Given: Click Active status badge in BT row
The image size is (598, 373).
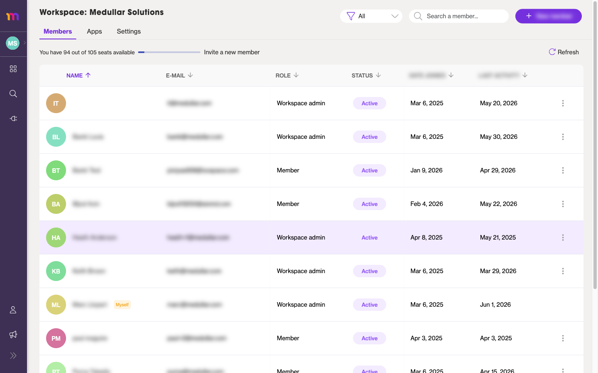Looking at the screenshot, I should tap(370, 170).
